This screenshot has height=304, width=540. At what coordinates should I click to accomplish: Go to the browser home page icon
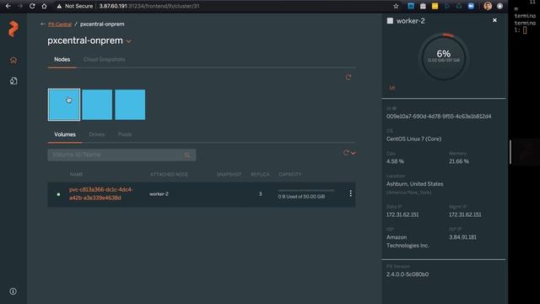pyautogui.click(x=44, y=6)
